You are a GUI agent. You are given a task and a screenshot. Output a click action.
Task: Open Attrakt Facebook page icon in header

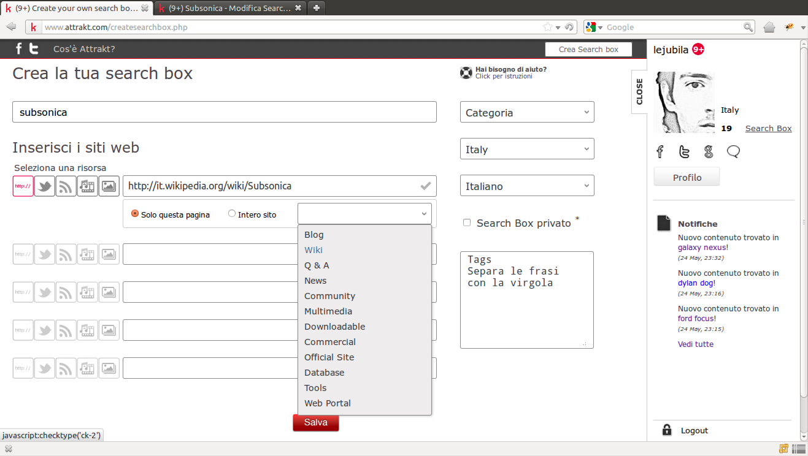[x=18, y=49]
